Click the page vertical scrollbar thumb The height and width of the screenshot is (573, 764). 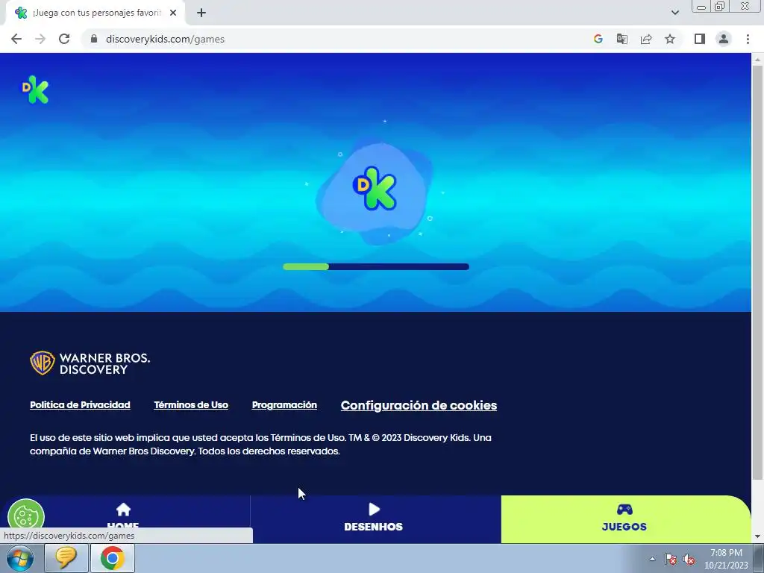757,273
